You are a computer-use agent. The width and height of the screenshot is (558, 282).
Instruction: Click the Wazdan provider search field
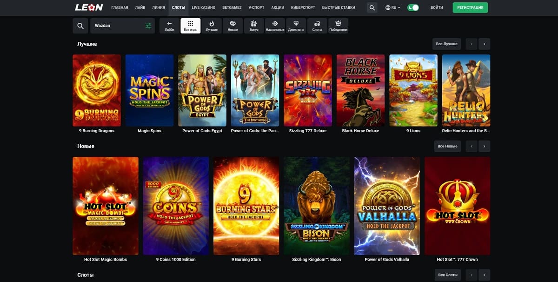117,26
